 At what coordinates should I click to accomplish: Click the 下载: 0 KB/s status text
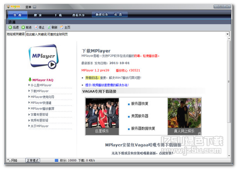point(86,160)
